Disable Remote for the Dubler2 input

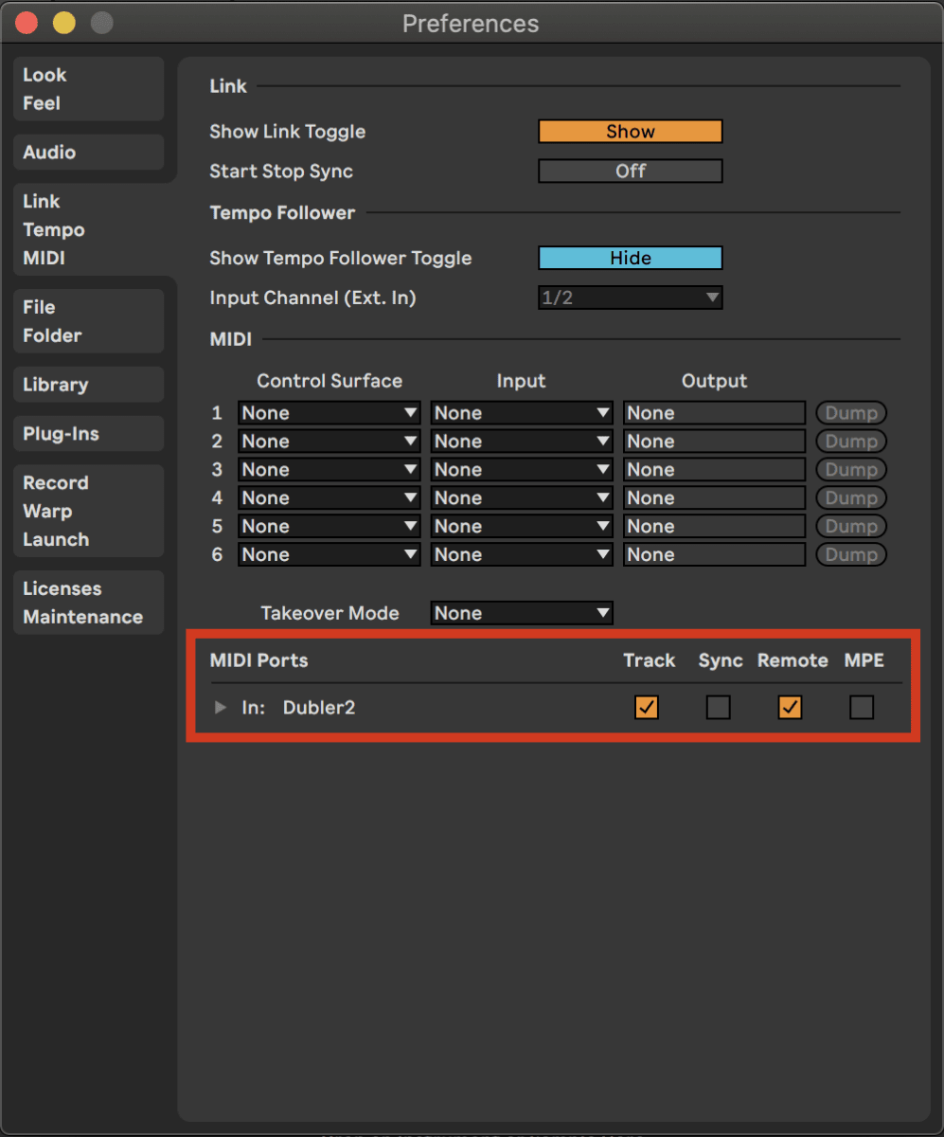tap(790, 707)
